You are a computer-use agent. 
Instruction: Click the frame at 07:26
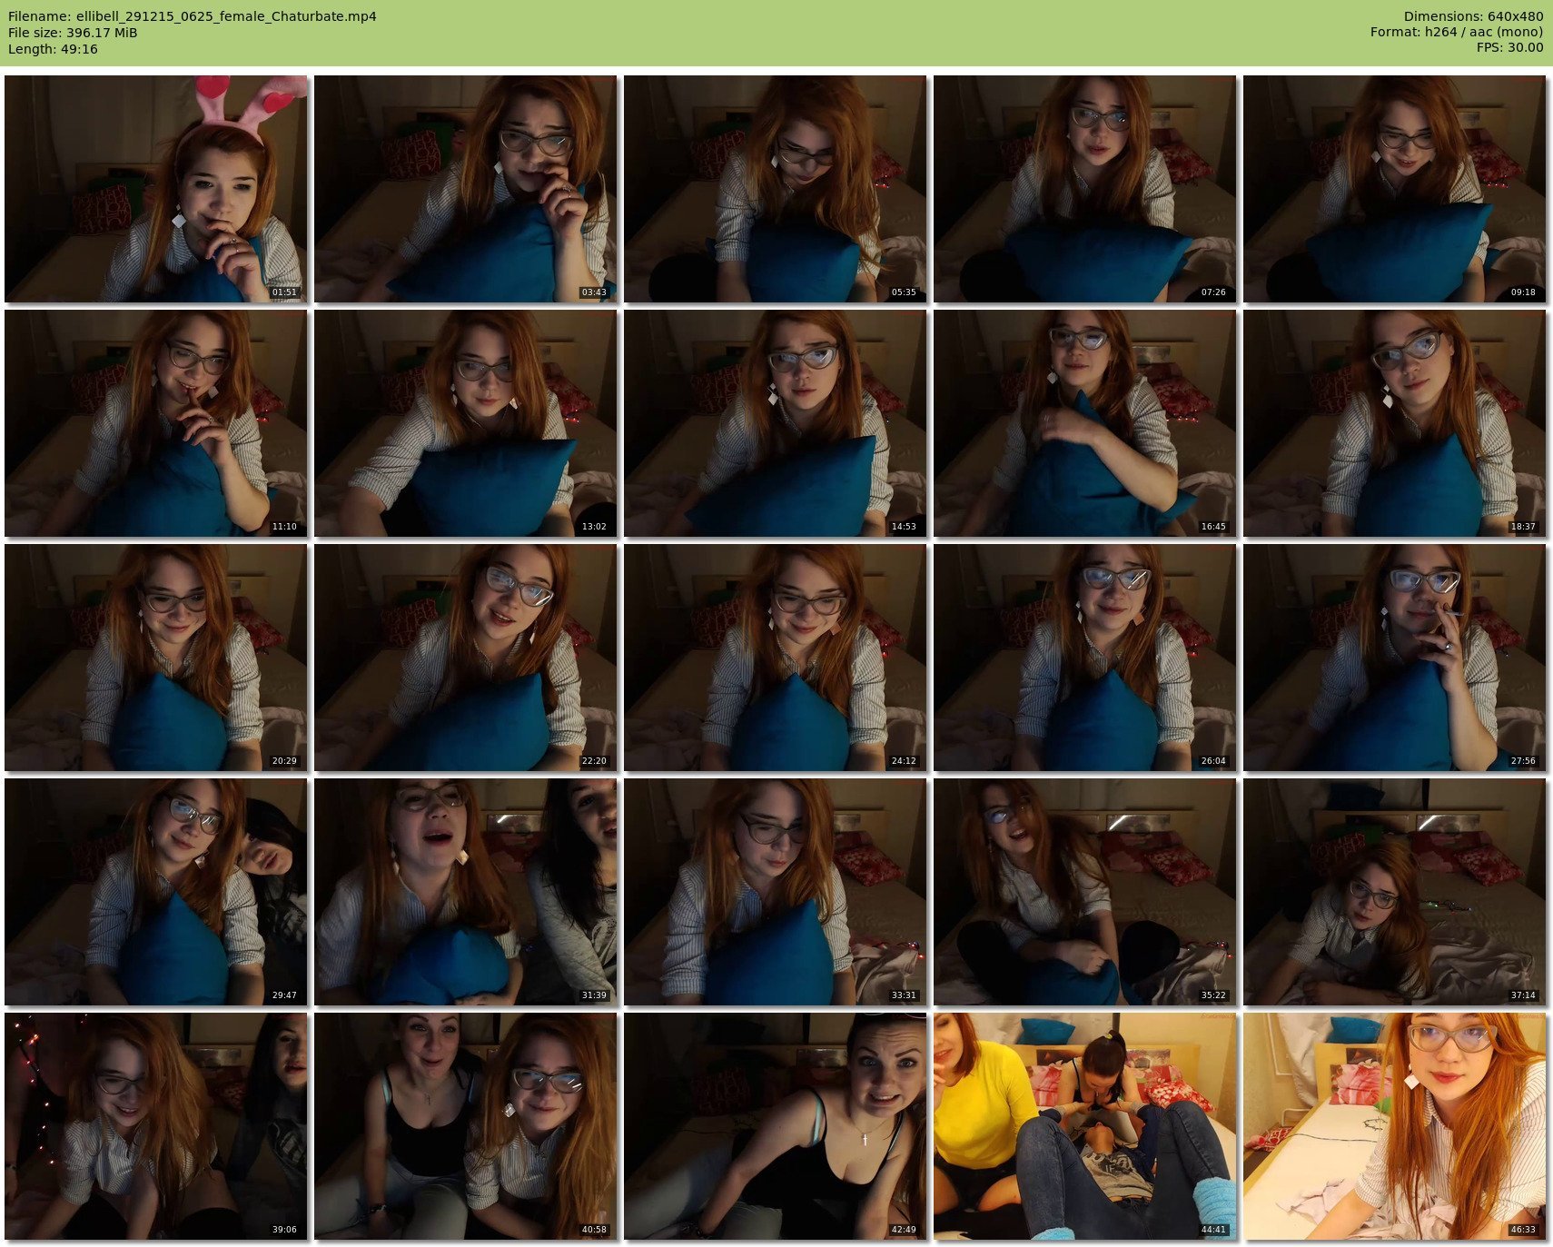(1085, 189)
